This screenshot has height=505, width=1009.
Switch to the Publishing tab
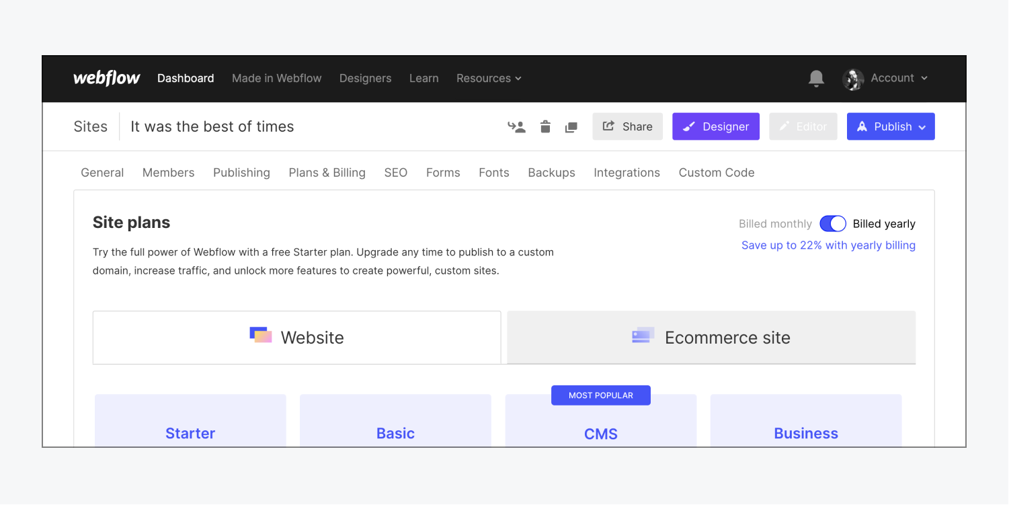[x=241, y=173]
